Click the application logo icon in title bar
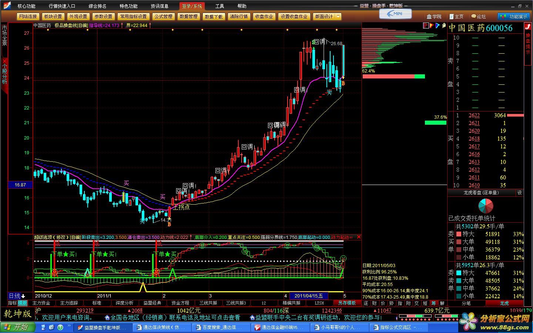The image size is (533, 333). 7,6
